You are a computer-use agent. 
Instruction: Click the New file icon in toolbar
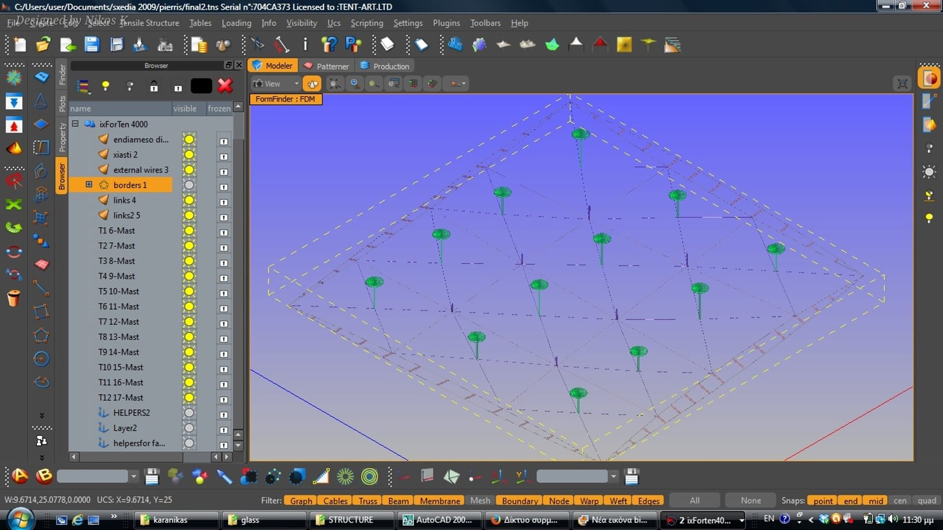point(20,45)
